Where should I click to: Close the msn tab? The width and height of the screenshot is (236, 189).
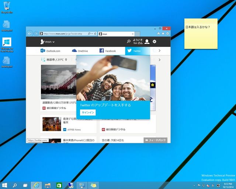[133, 34]
